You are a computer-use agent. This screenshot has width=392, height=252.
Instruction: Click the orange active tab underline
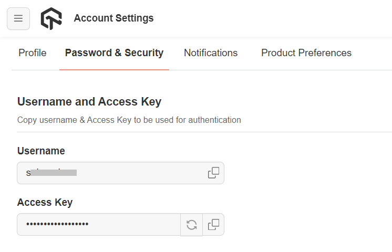click(x=114, y=69)
